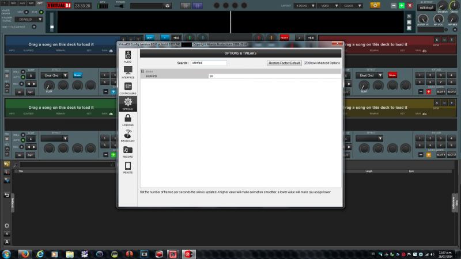The width and height of the screenshot is (461, 259).
Task: Click the options Search input field
Action: click(x=209, y=63)
